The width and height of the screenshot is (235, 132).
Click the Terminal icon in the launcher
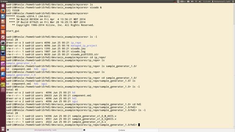pos(3,43)
